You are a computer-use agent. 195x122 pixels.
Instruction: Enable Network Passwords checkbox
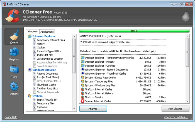[x=35, y=92]
